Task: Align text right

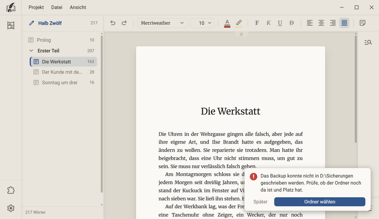Action: 333,23
